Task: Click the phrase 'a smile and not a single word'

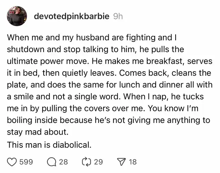Action: pyautogui.click(x=63, y=97)
